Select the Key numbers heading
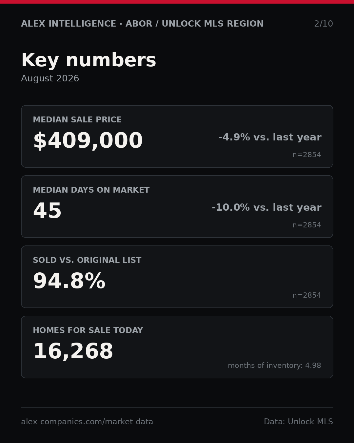 [x=88, y=61]
